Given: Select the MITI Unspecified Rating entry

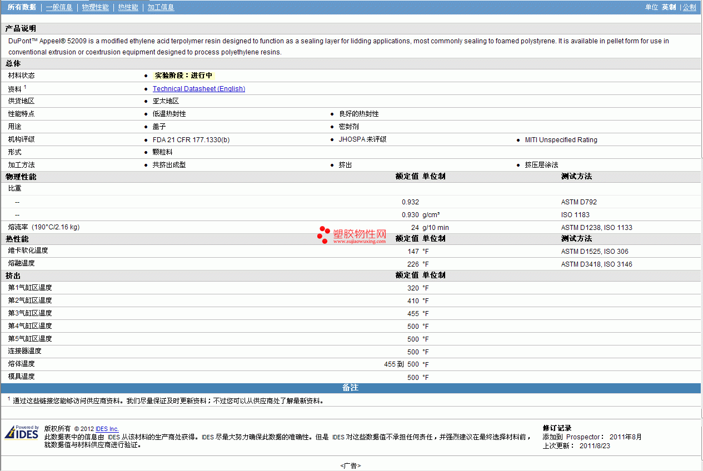Looking at the screenshot, I should [561, 140].
